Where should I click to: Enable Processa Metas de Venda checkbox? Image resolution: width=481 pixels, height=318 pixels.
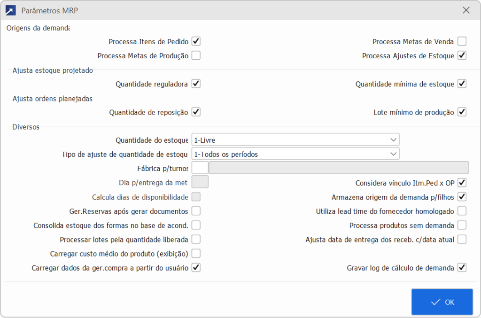tap(462, 41)
